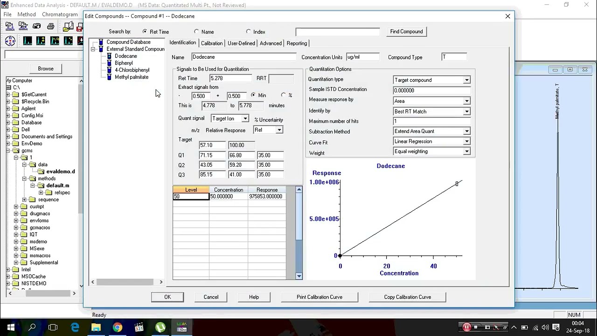The height and width of the screenshot is (336, 597).
Task: Switch to the Advanced tab
Action: tap(271, 43)
